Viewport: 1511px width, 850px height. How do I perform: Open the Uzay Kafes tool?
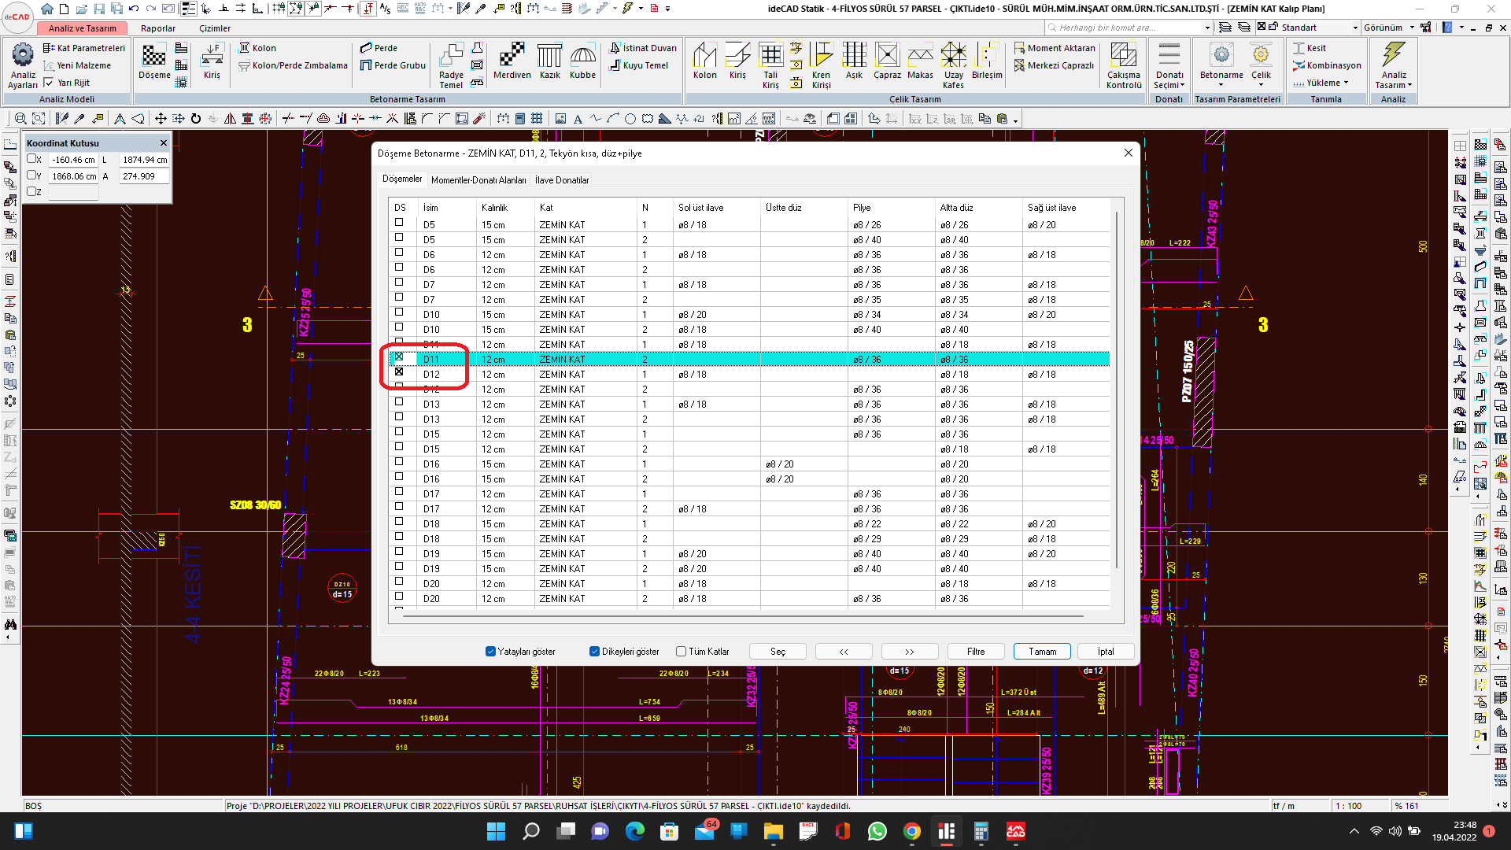pyautogui.click(x=953, y=66)
